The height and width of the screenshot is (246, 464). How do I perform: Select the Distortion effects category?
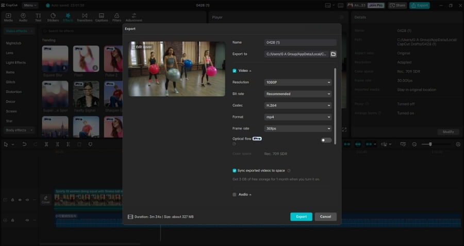[x=13, y=92]
